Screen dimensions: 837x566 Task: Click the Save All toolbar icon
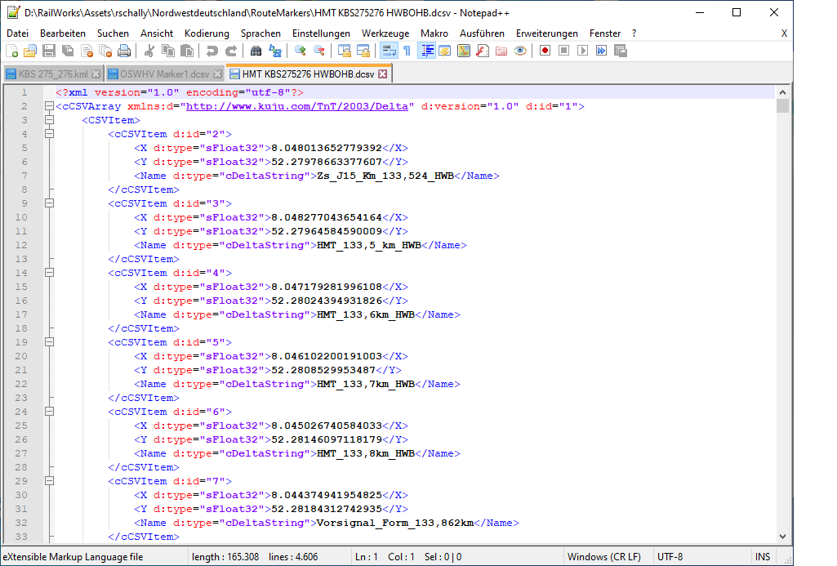coord(68,51)
